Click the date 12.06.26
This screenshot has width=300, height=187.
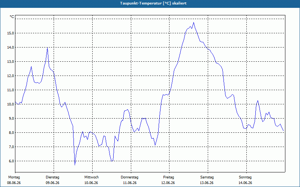pos(168,183)
